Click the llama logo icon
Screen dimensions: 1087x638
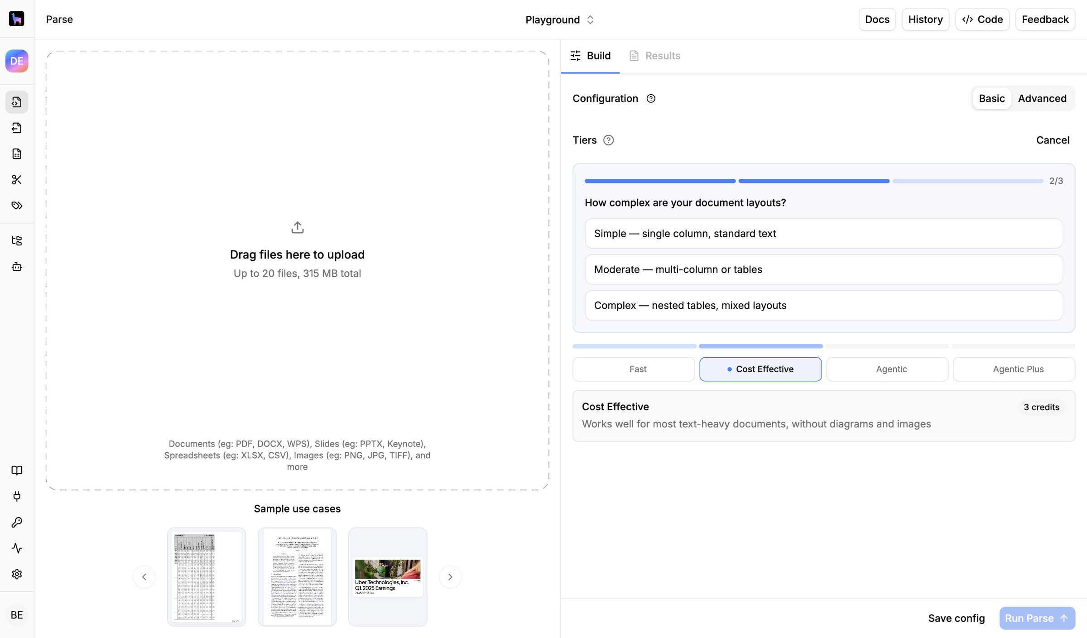17,19
